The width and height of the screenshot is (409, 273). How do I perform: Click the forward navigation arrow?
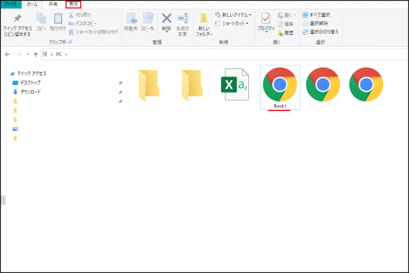pyautogui.click(x=19, y=54)
